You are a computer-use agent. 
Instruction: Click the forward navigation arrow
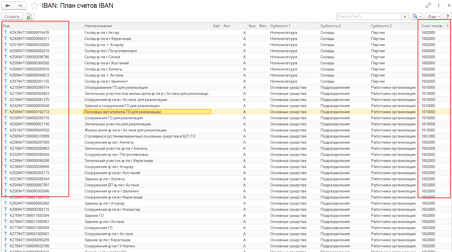(20, 6)
